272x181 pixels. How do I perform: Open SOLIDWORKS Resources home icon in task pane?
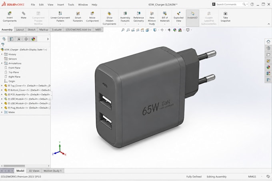[268, 42]
